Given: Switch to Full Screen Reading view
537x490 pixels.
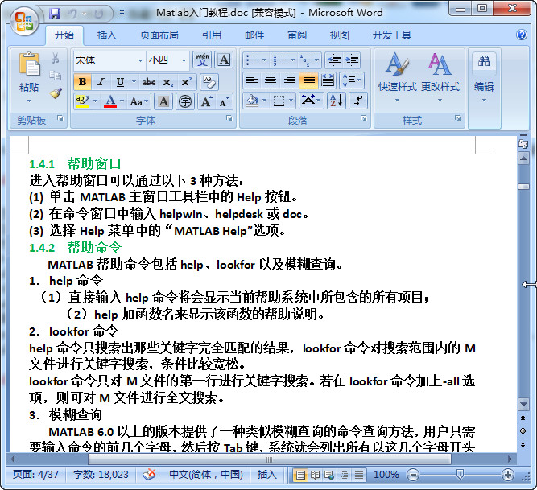Looking at the screenshot, I should [x=315, y=475].
